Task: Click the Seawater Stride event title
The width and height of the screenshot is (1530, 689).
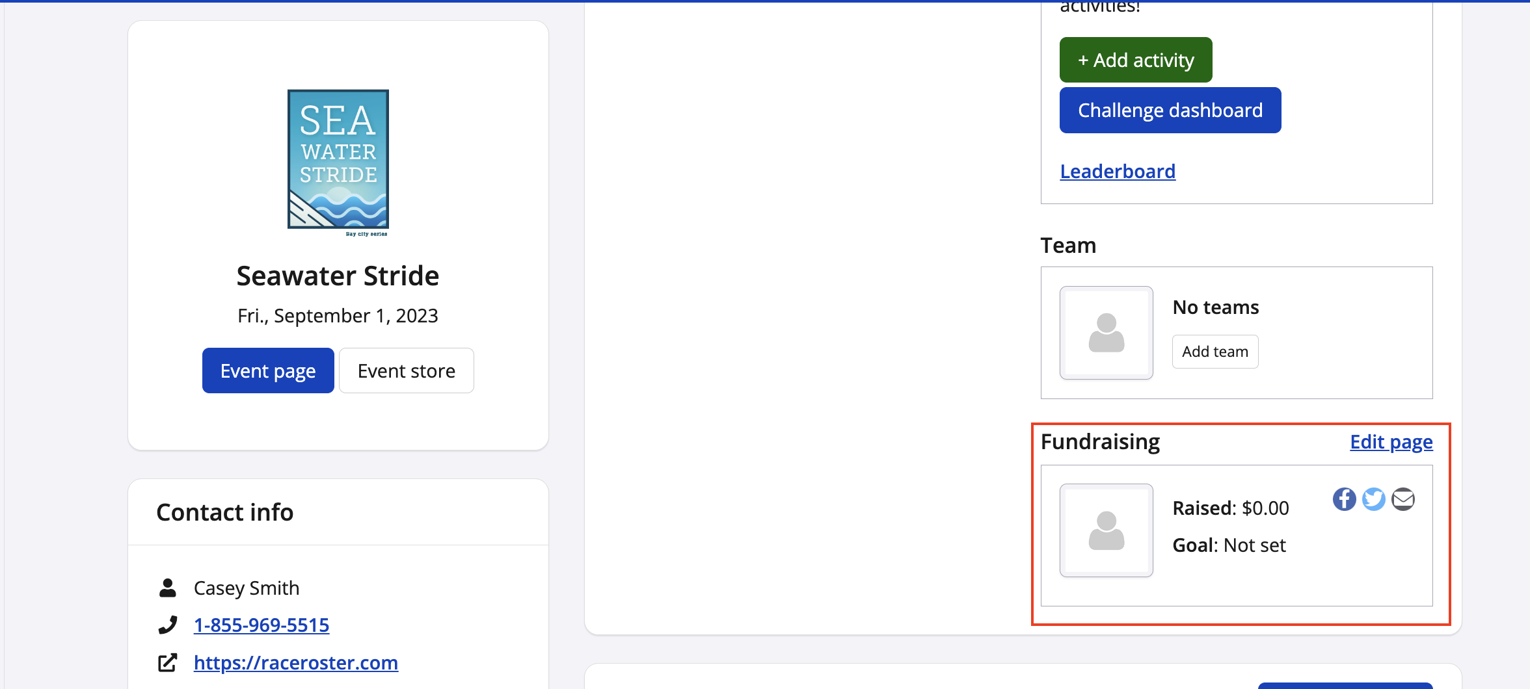Action: pos(338,276)
